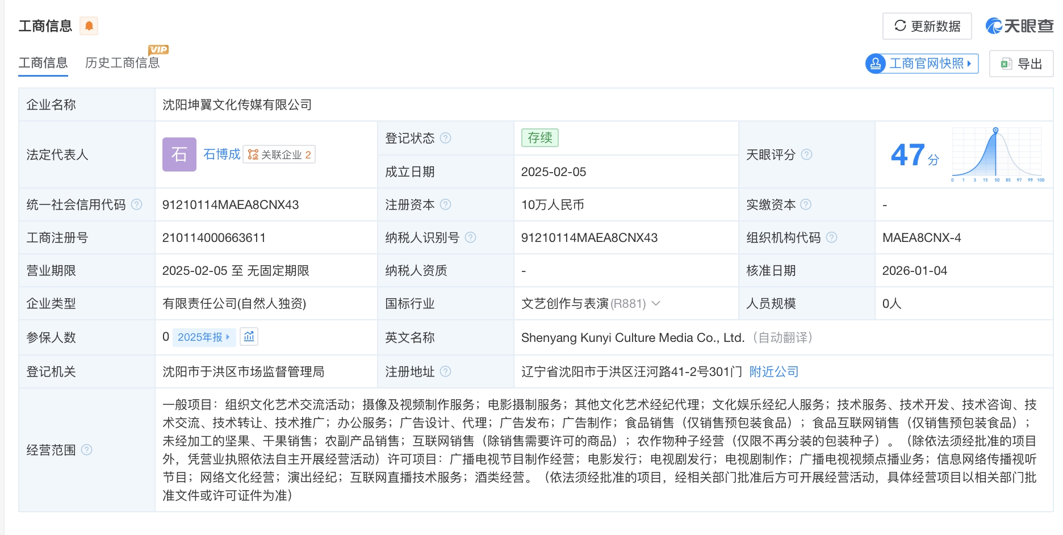Screen dimensions: 1063x535
Task: Click 10万人民币 registered capital value
Action: 553,204
